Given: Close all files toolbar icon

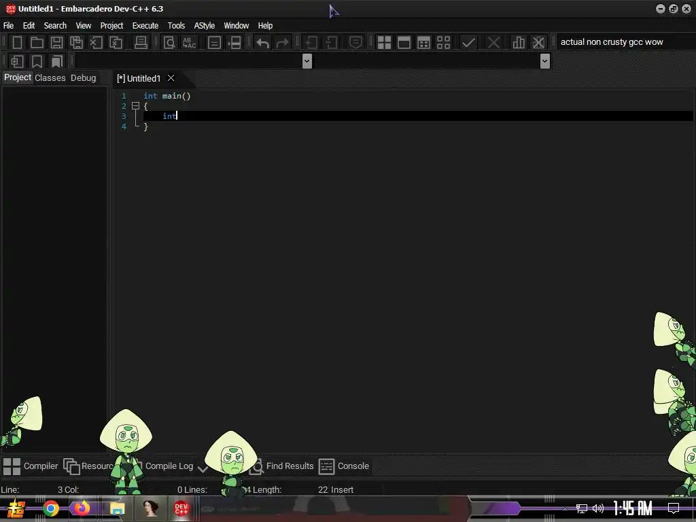Looking at the screenshot, I should [116, 43].
